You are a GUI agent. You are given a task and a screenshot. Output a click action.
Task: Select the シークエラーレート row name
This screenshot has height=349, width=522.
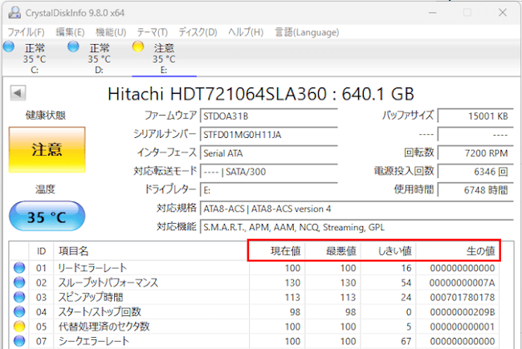tap(93, 341)
